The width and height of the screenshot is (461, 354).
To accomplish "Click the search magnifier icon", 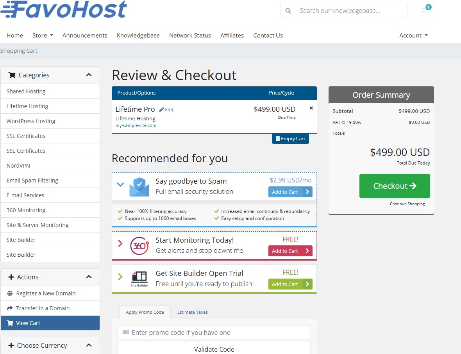I will [x=288, y=11].
